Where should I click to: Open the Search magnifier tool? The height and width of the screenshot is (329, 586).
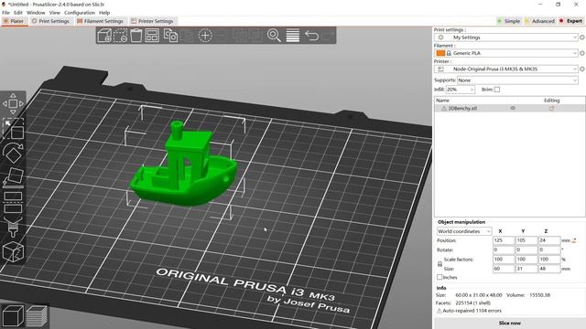click(x=274, y=36)
